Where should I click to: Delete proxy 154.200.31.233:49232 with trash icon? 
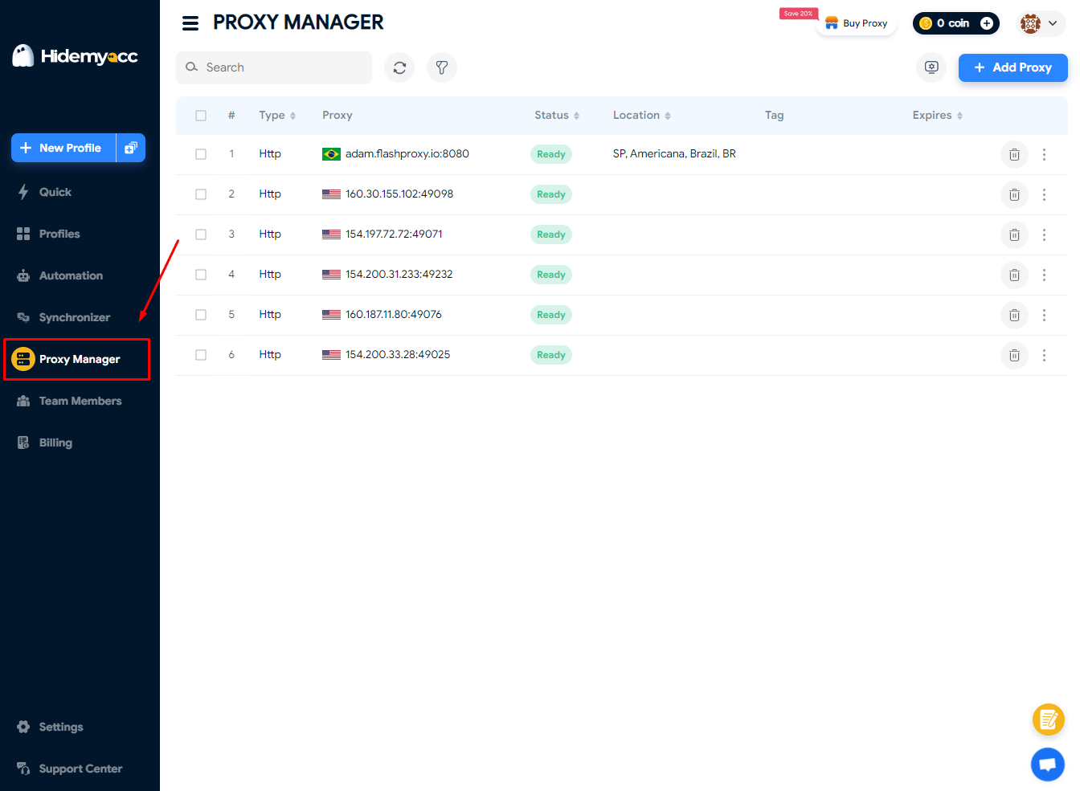pos(1014,275)
